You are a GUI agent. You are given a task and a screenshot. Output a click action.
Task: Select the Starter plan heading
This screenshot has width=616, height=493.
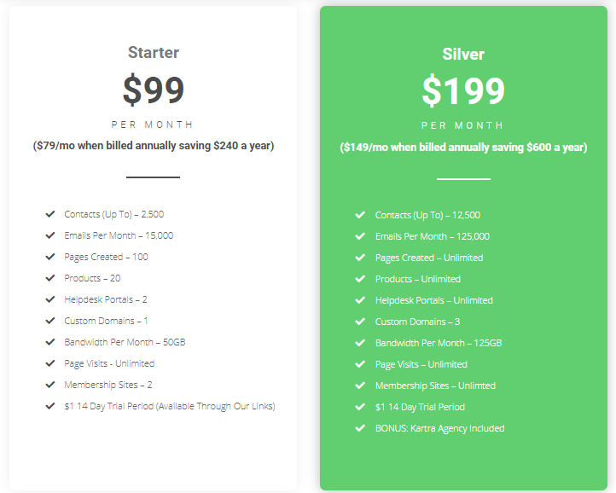tap(154, 53)
